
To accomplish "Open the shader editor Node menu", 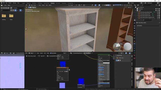I will click(48, 53).
